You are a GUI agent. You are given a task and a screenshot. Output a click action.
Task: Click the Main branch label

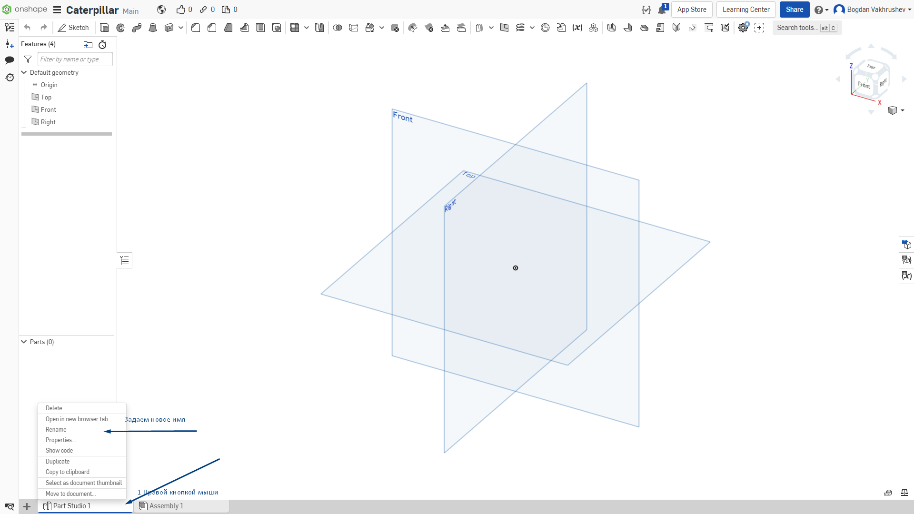tap(130, 11)
